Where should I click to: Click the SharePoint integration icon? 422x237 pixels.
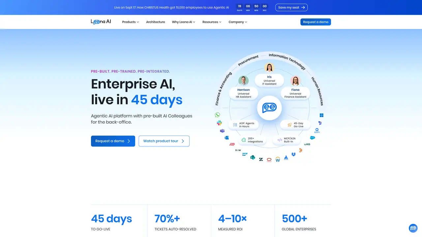[x=253, y=157]
